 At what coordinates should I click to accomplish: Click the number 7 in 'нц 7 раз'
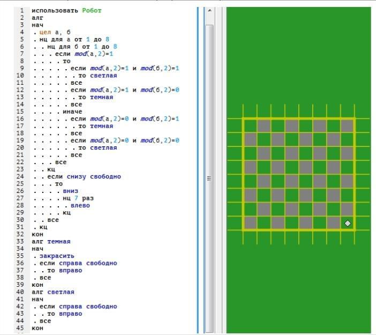click(x=76, y=198)
